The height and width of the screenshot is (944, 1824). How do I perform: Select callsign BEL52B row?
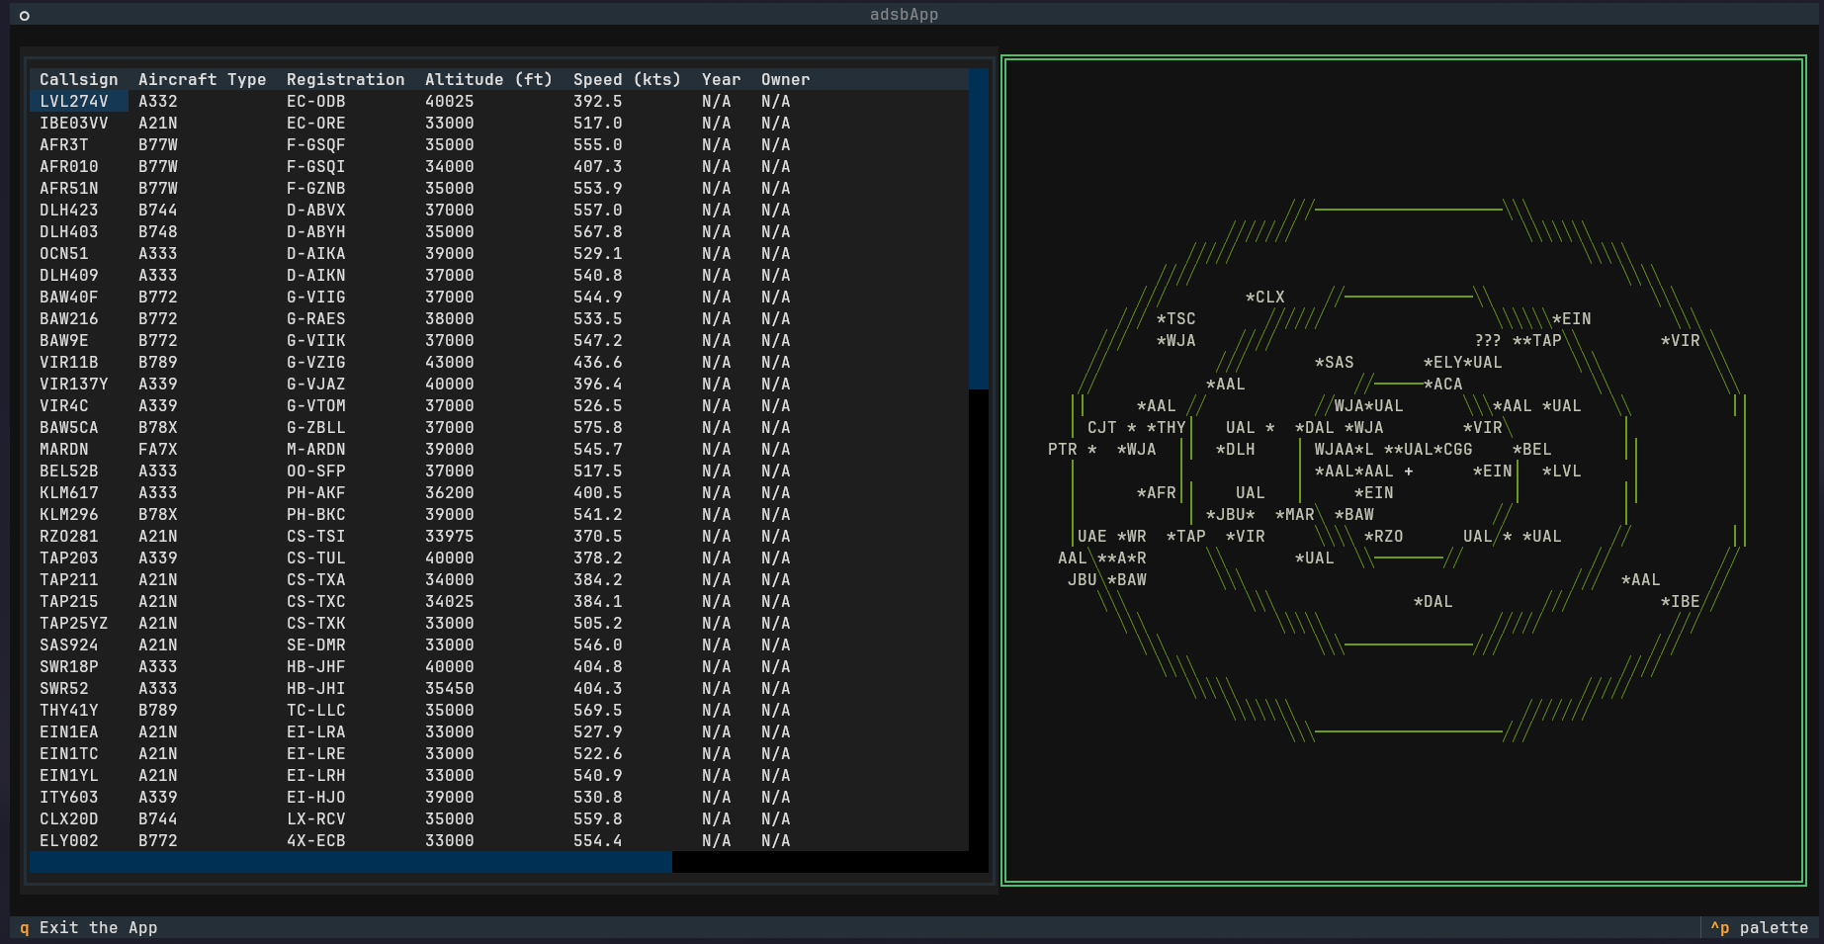pos(499,471)
